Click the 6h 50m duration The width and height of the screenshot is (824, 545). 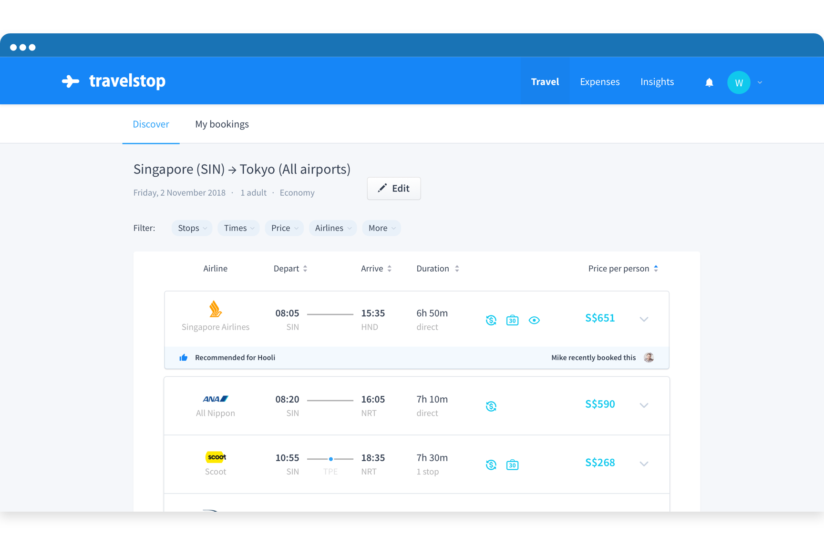(x=432, y=313)
